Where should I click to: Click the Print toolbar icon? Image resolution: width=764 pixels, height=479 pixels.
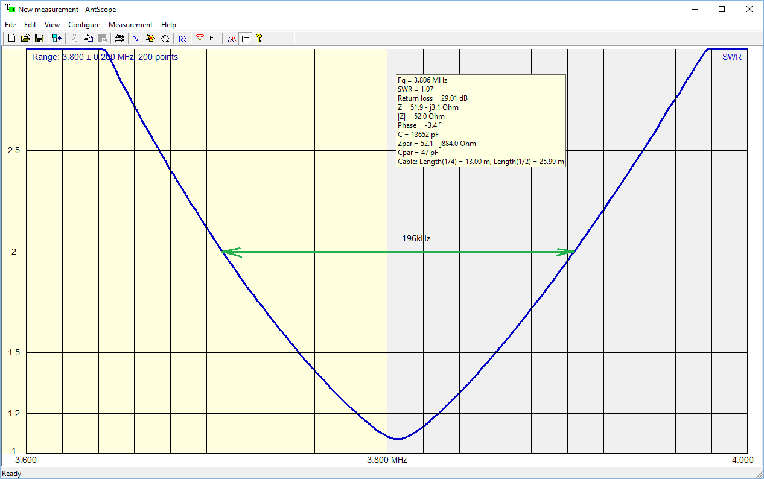(x=119, y=39)
